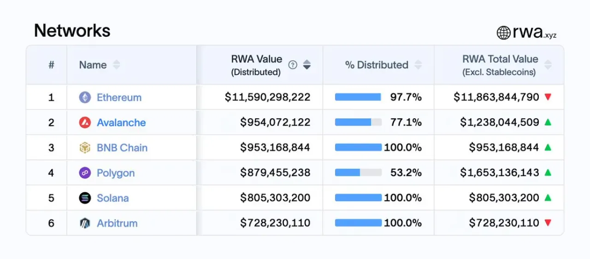Click $805,303,200 in the Total Value column

point(504,198)
